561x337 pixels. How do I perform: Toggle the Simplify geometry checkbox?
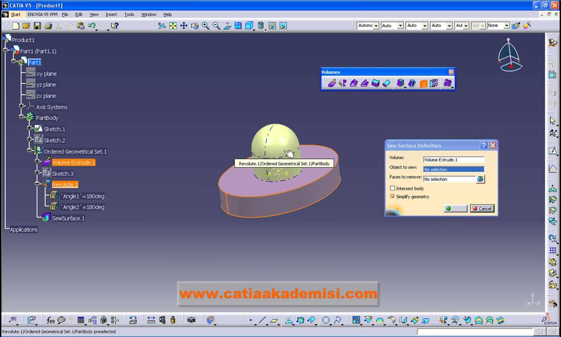click(392, 197)
